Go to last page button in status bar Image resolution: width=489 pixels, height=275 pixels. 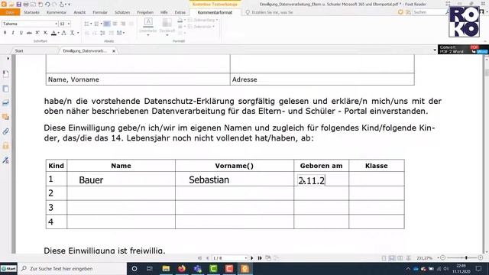click(260, 258)
